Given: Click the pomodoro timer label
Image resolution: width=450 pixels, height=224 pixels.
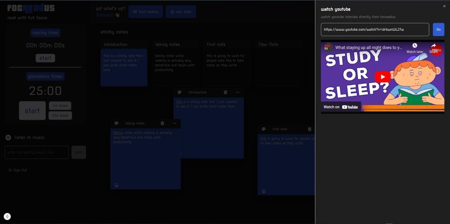Looking at the screenshot, I should 45,77.
